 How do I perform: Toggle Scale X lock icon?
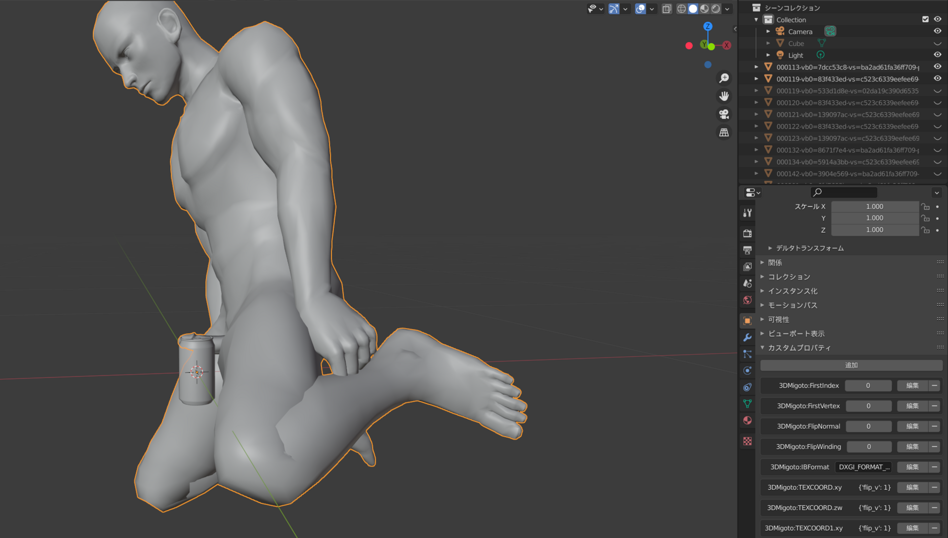coord(926,207)
